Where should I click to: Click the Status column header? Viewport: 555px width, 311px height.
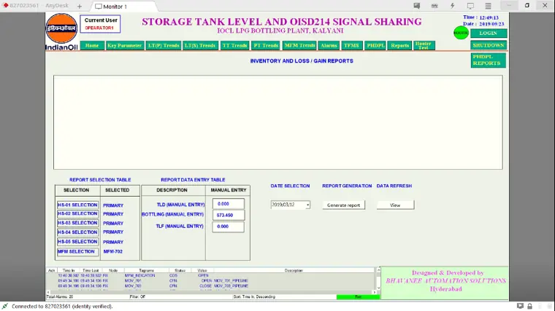coord(180,270)
